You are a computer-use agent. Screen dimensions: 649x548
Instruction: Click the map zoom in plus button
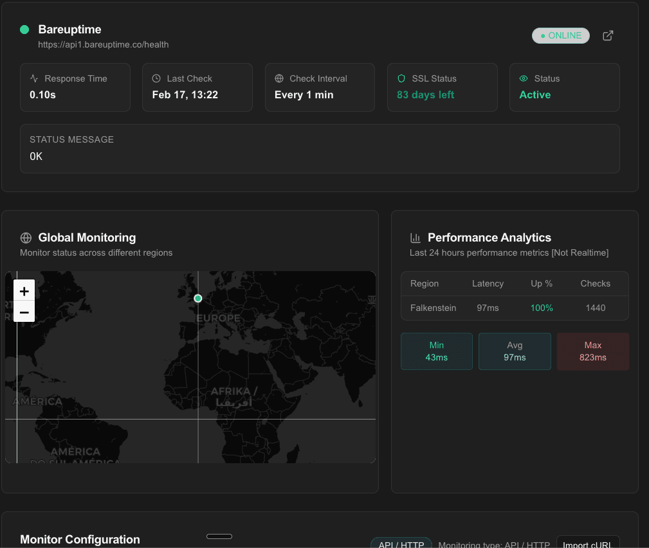24,290
